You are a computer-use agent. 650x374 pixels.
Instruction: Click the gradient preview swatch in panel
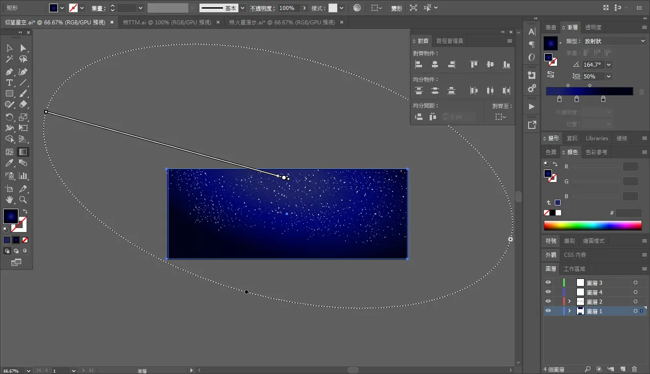[550, 44]
